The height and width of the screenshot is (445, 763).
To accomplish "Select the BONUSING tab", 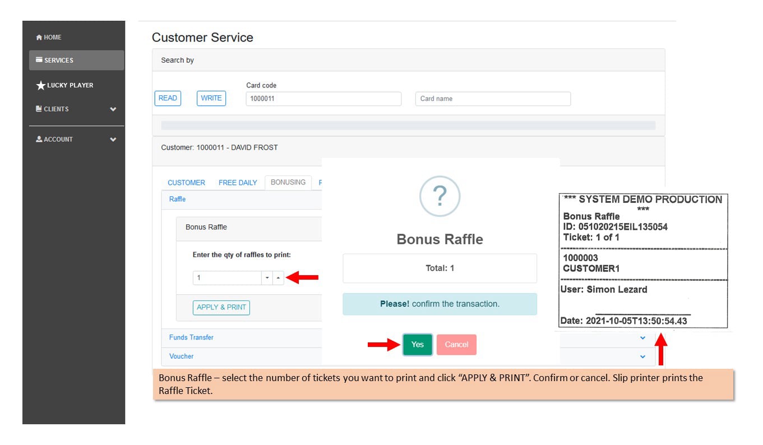I will [x=288, y=183].
